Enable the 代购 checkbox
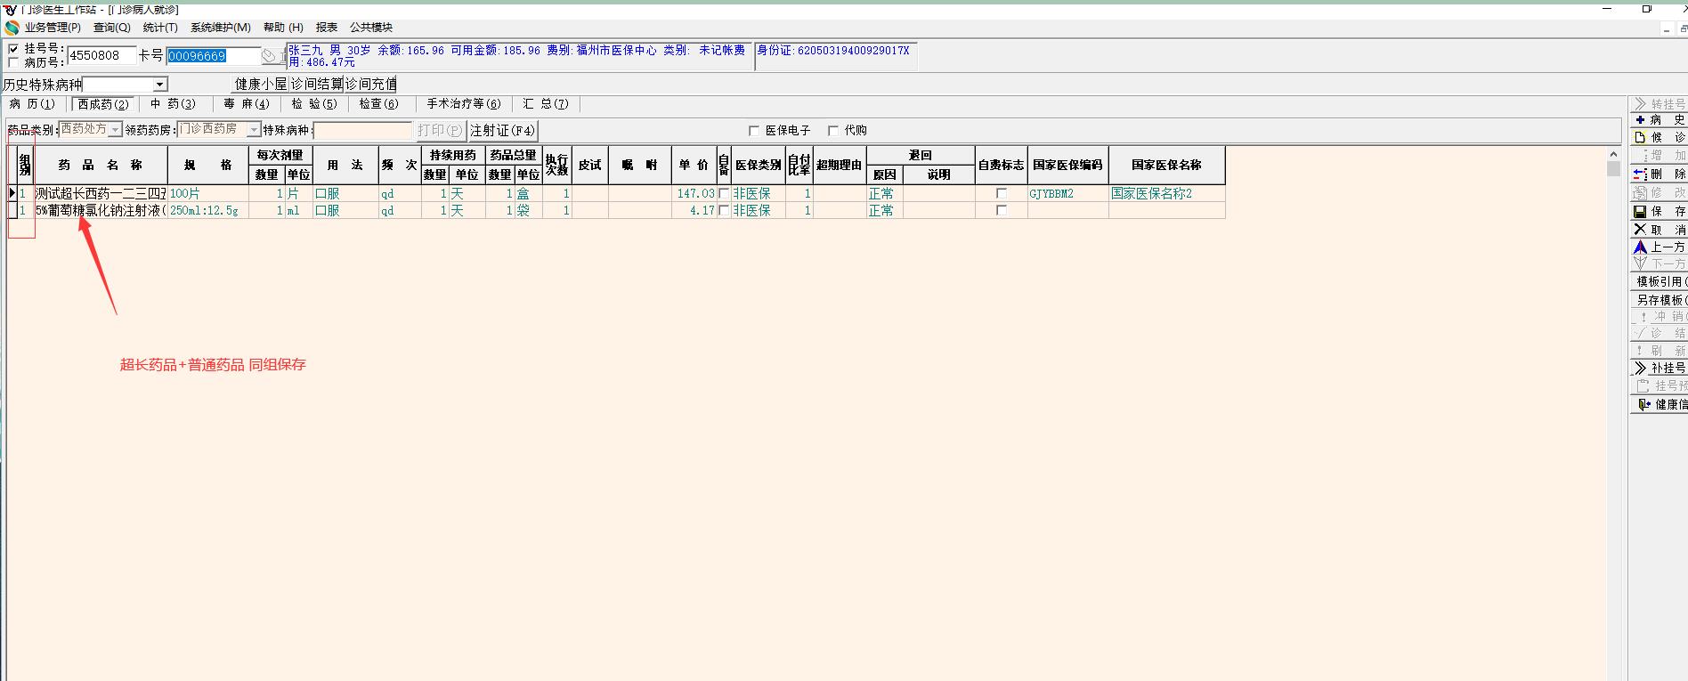This screenshot has width=1688, height=681. [833, 131]
